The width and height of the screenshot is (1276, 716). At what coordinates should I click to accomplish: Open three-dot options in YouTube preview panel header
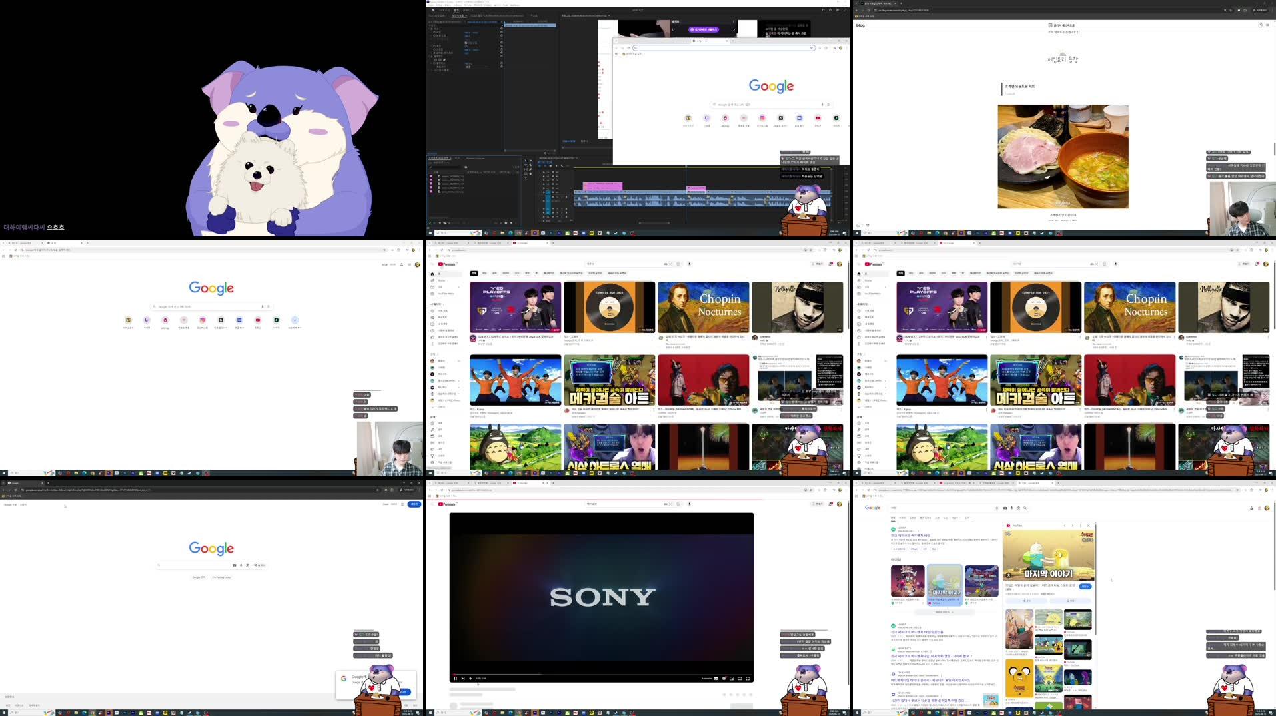pos(1081,526)
